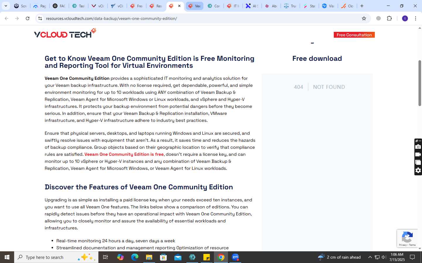Image resolution: width=422 pixels, height=263 pixels.
Task: Open a new browser tab
Action: pos(362,6)
